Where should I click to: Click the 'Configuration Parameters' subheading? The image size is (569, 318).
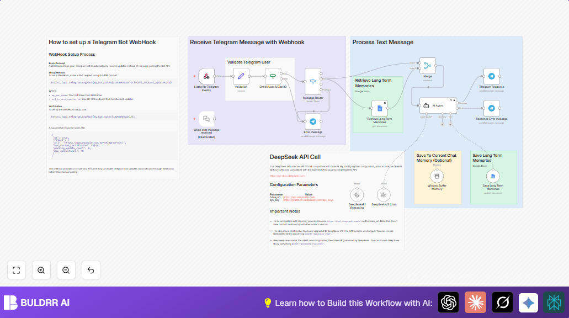click(294, 185)
